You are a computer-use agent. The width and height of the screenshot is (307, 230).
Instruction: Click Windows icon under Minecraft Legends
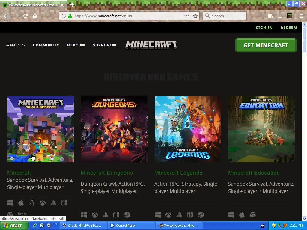coord(158,215)
